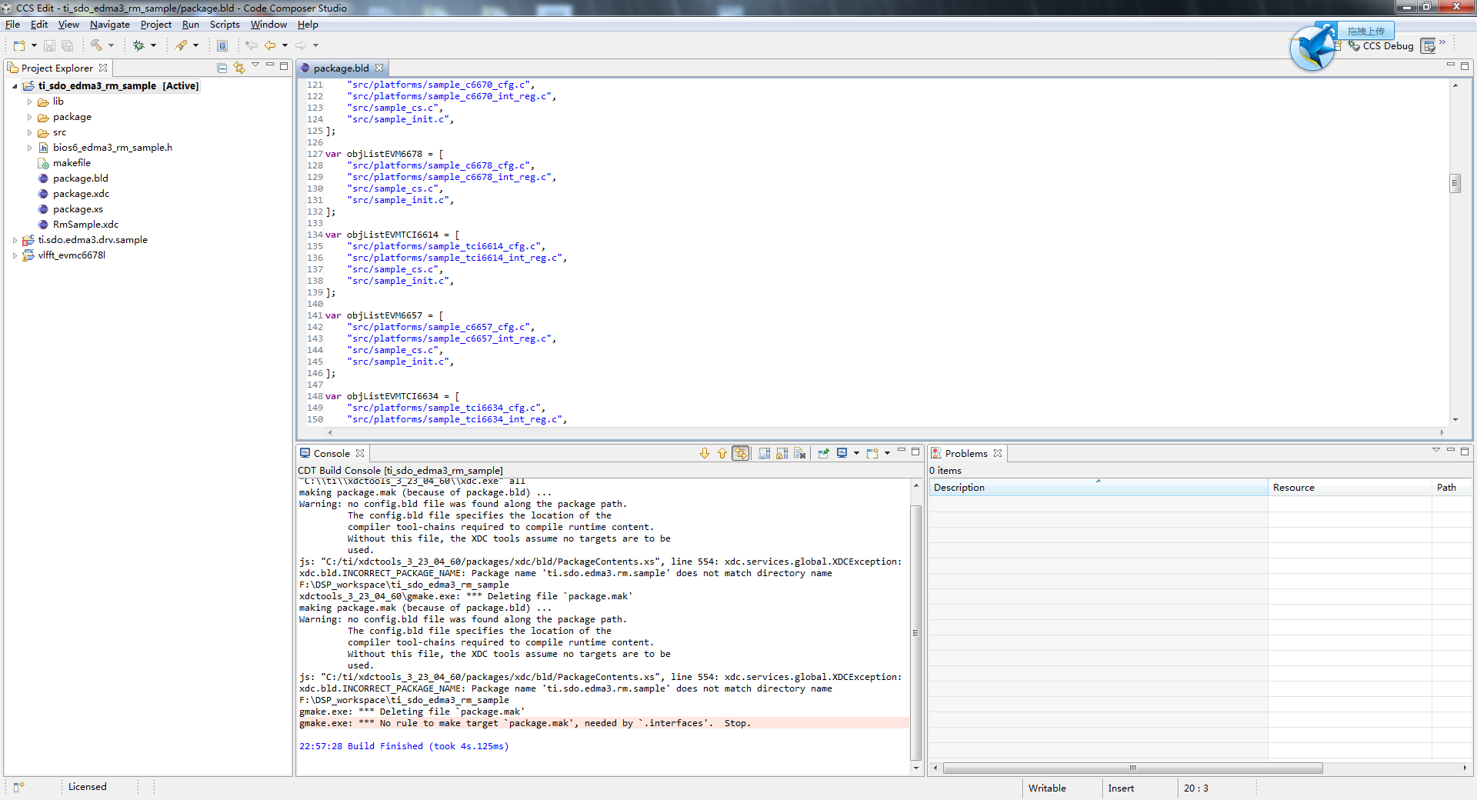Open Back history dropdown arrow
Image resolution: width=1477 pixels, height=800 pixels.
pyautogui.click(x=285, y=45)
